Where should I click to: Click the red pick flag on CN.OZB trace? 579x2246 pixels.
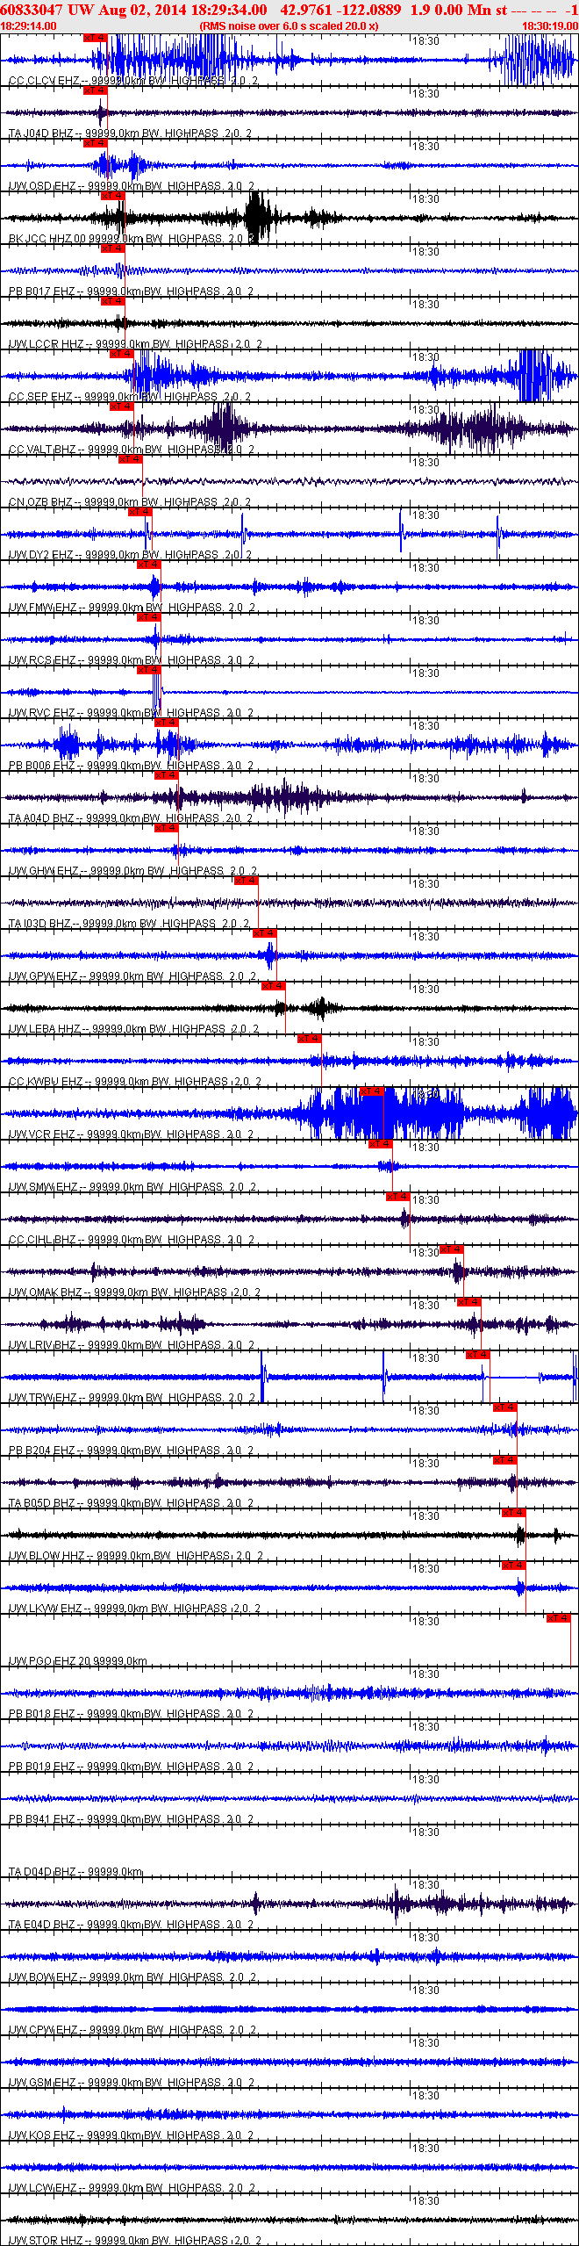point(130,459)
